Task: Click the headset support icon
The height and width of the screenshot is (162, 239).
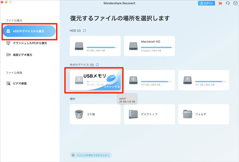Action: pyautogui.click(x=228, y=3)
